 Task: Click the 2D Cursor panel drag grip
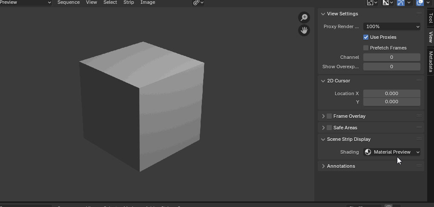click(x=419, y=81)
